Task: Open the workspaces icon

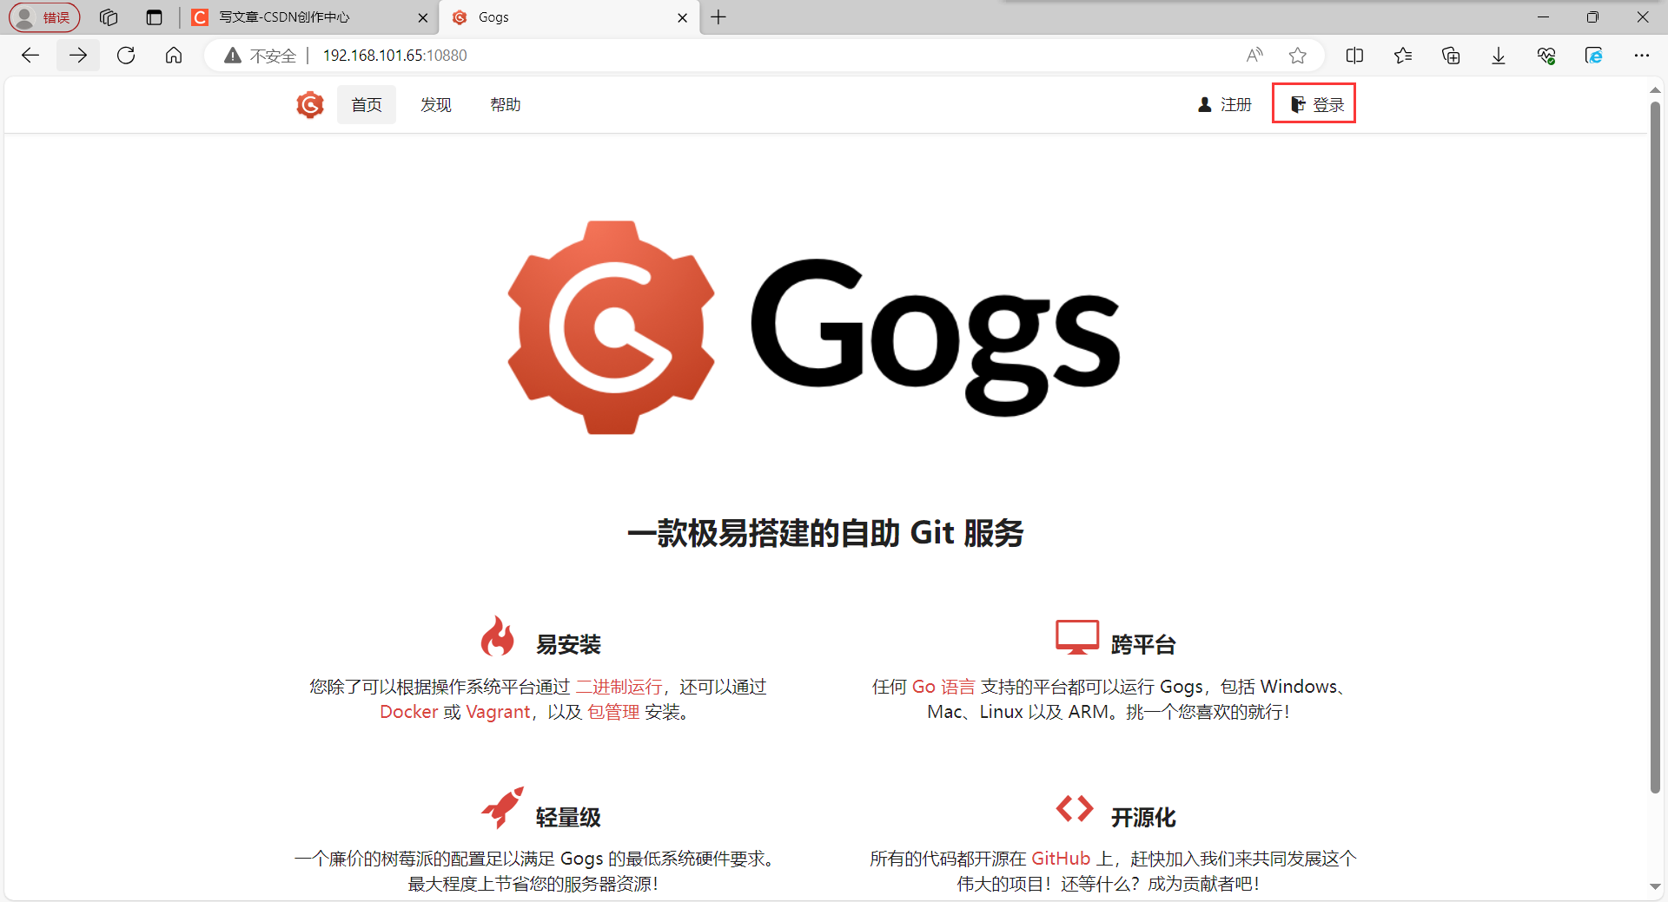Action: tap(109, 17)
